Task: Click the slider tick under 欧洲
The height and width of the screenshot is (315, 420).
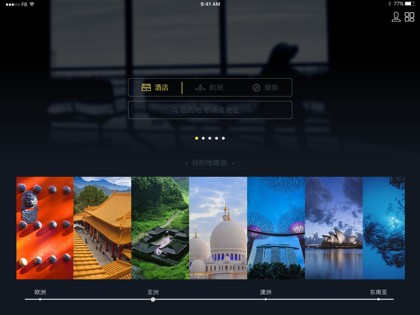Action: (40, 299)
